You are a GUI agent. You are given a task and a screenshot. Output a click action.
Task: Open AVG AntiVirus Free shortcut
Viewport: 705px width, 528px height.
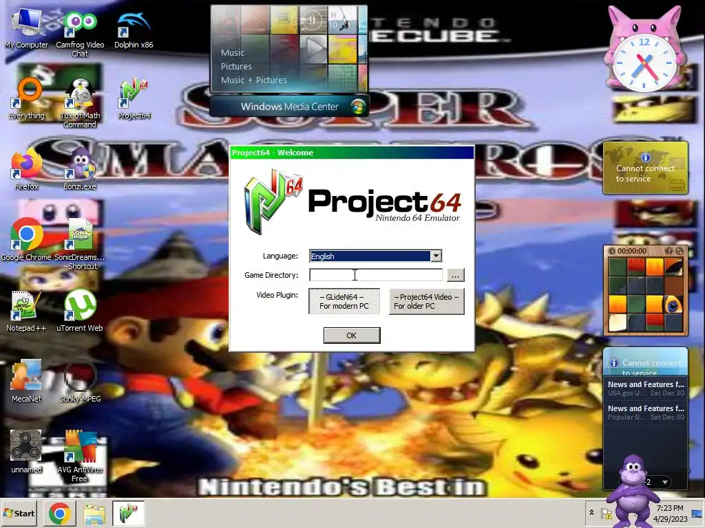click(x=80, y=456)
